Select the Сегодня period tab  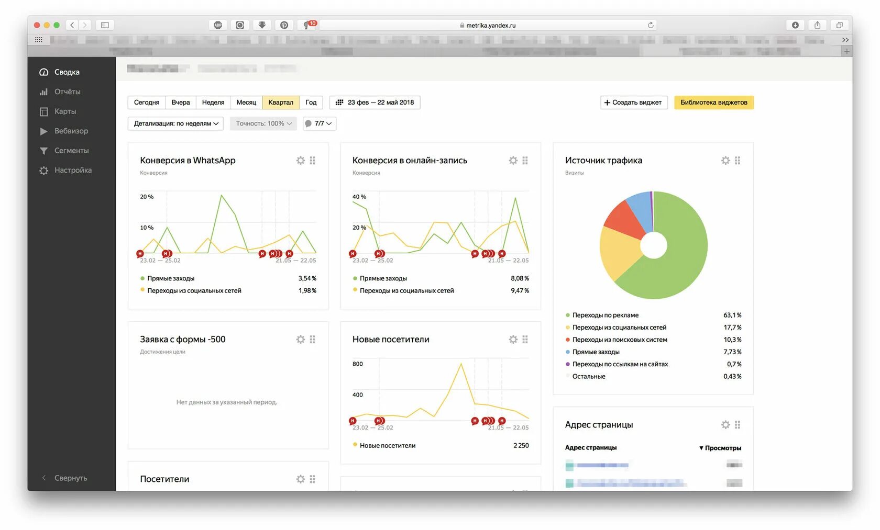click(147, 103)
